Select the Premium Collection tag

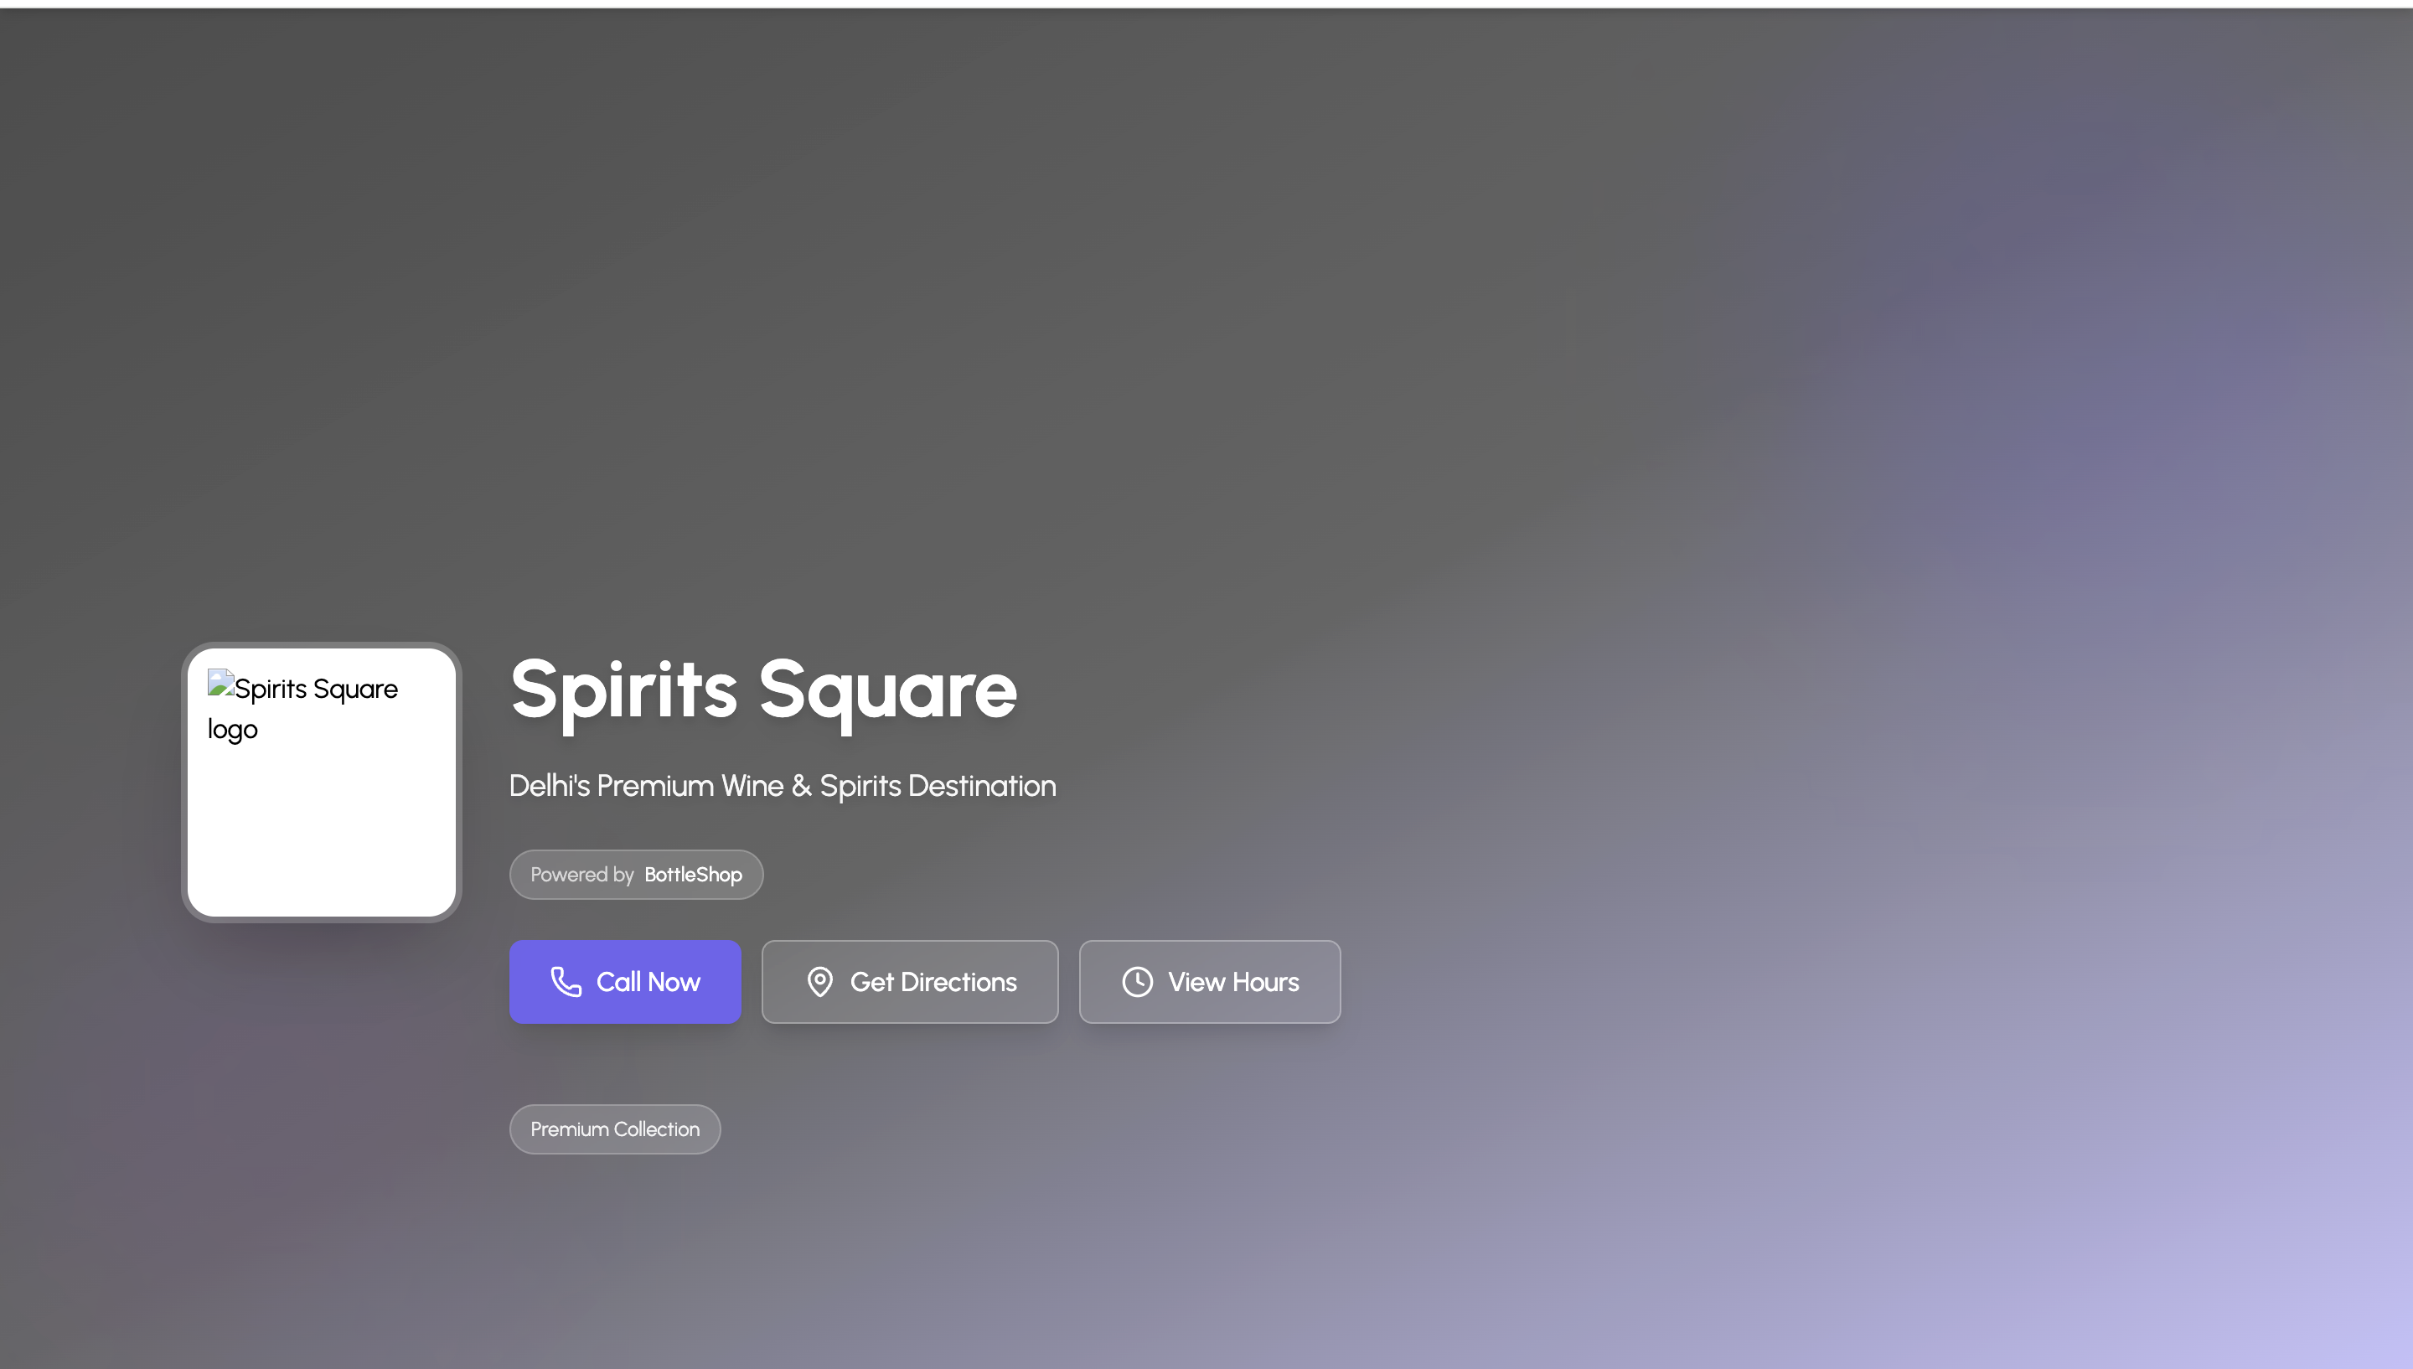coord(615,1129)
